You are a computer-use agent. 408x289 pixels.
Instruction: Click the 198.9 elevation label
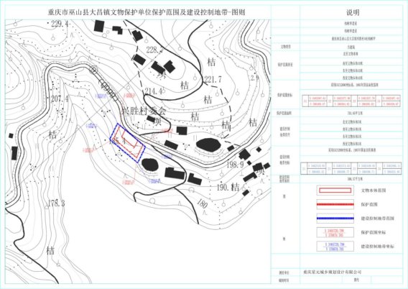[235, 165]
